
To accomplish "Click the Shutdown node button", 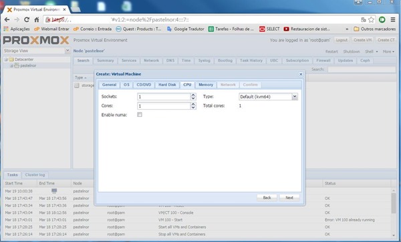I will point(352,51).
